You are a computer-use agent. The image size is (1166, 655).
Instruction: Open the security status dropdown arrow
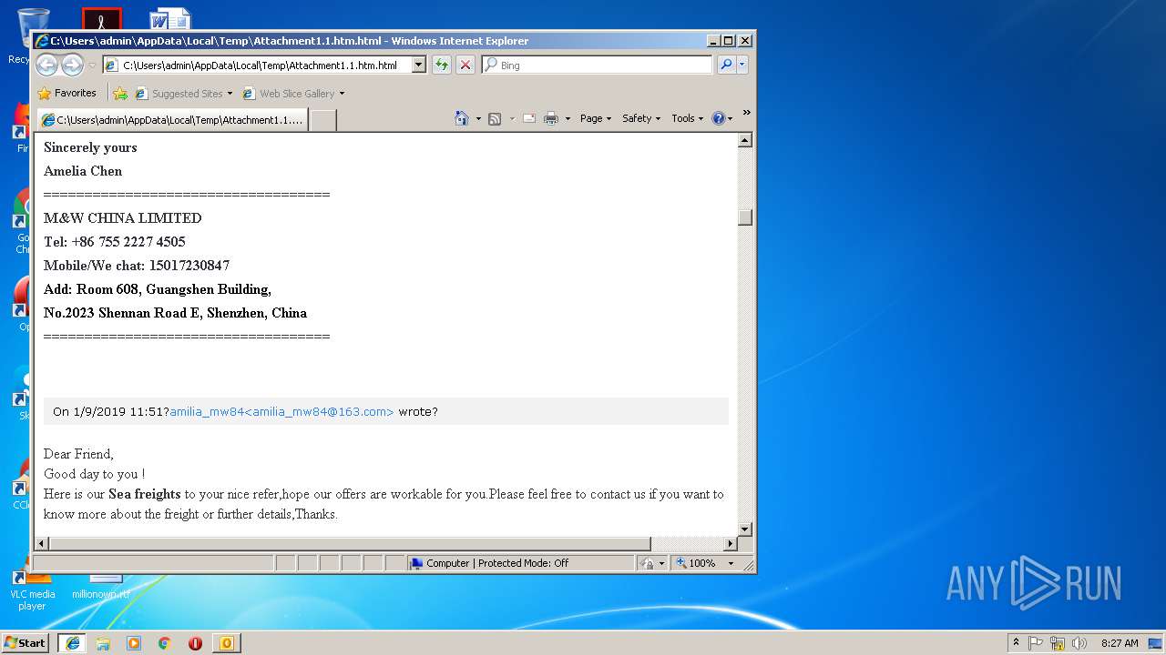(x=661, y=563)
